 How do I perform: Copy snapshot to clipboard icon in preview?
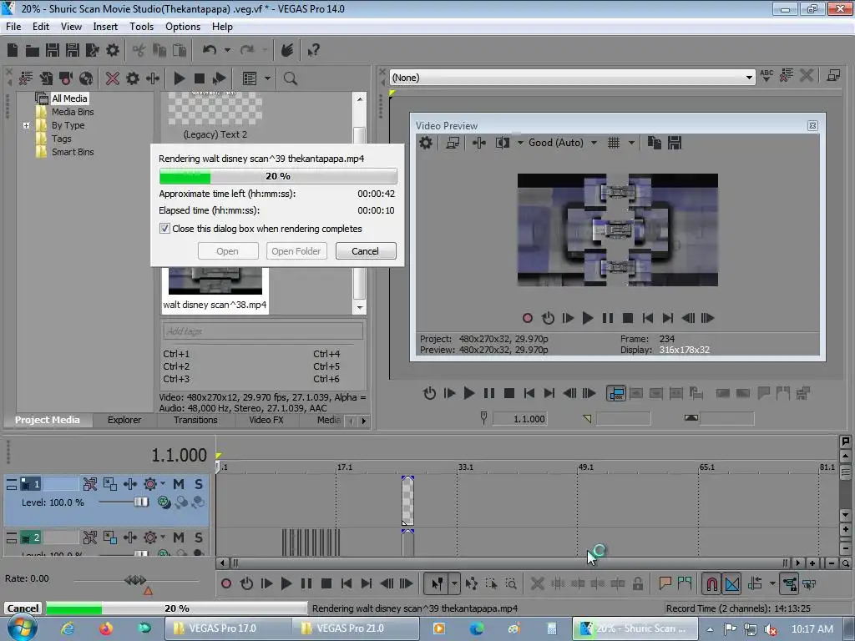click(x=655, y=143)
